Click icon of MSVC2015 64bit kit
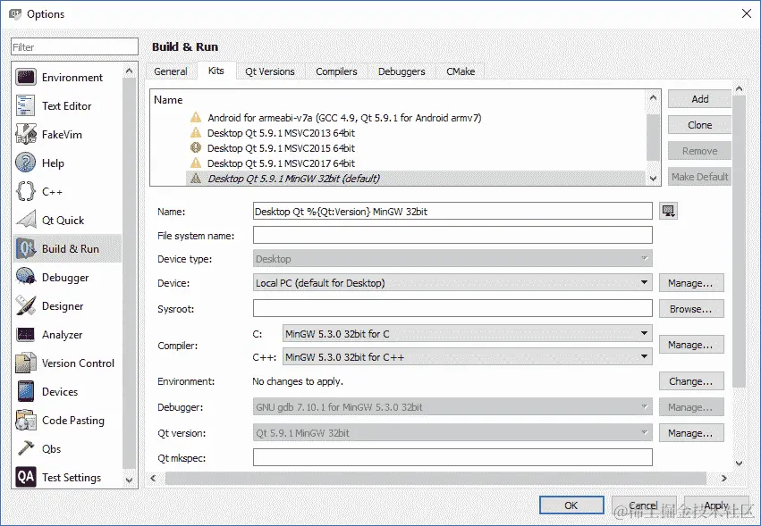This screenshot has width=761, height=526. point(196,148)
